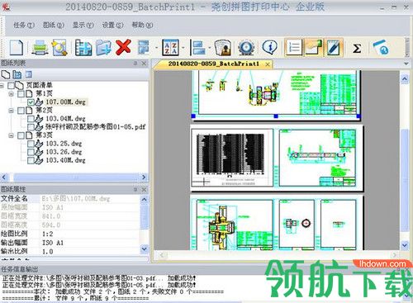This screenshot has height=303, width=413.
Task: Pin the 图纸列表 panel
Action: click(x=135, y=64)
